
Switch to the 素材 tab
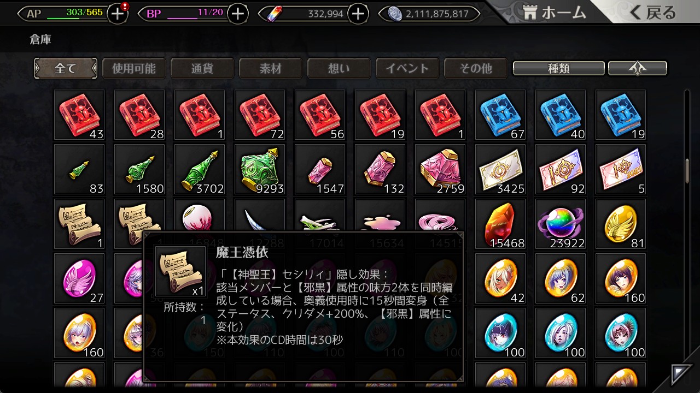[x=271, y=68]
